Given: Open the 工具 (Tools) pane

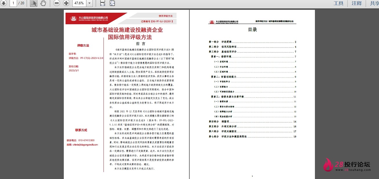Looking at the screenshot, I should (338, 3).
